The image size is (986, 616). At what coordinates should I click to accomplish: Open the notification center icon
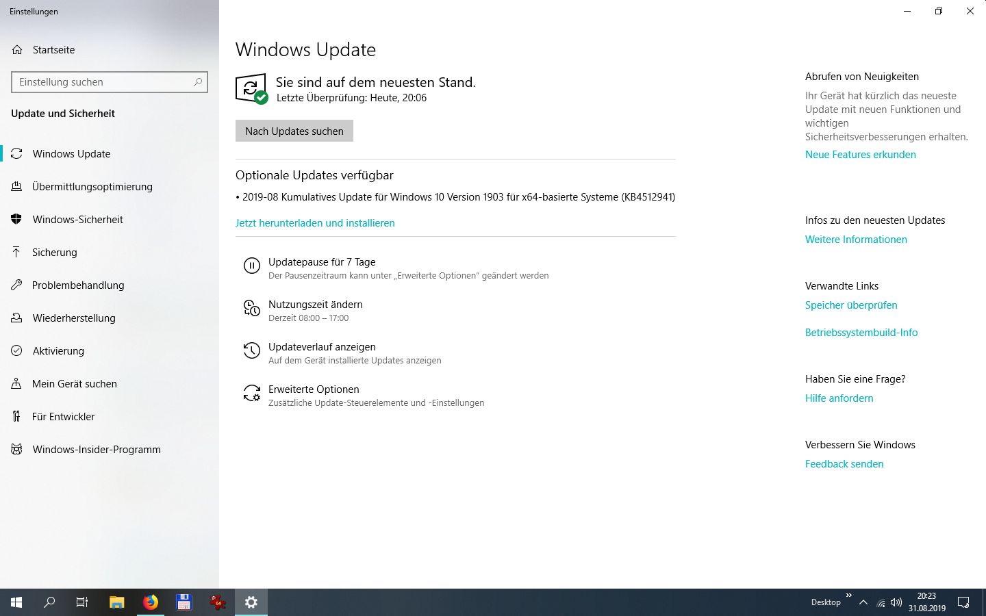point(963,602)
